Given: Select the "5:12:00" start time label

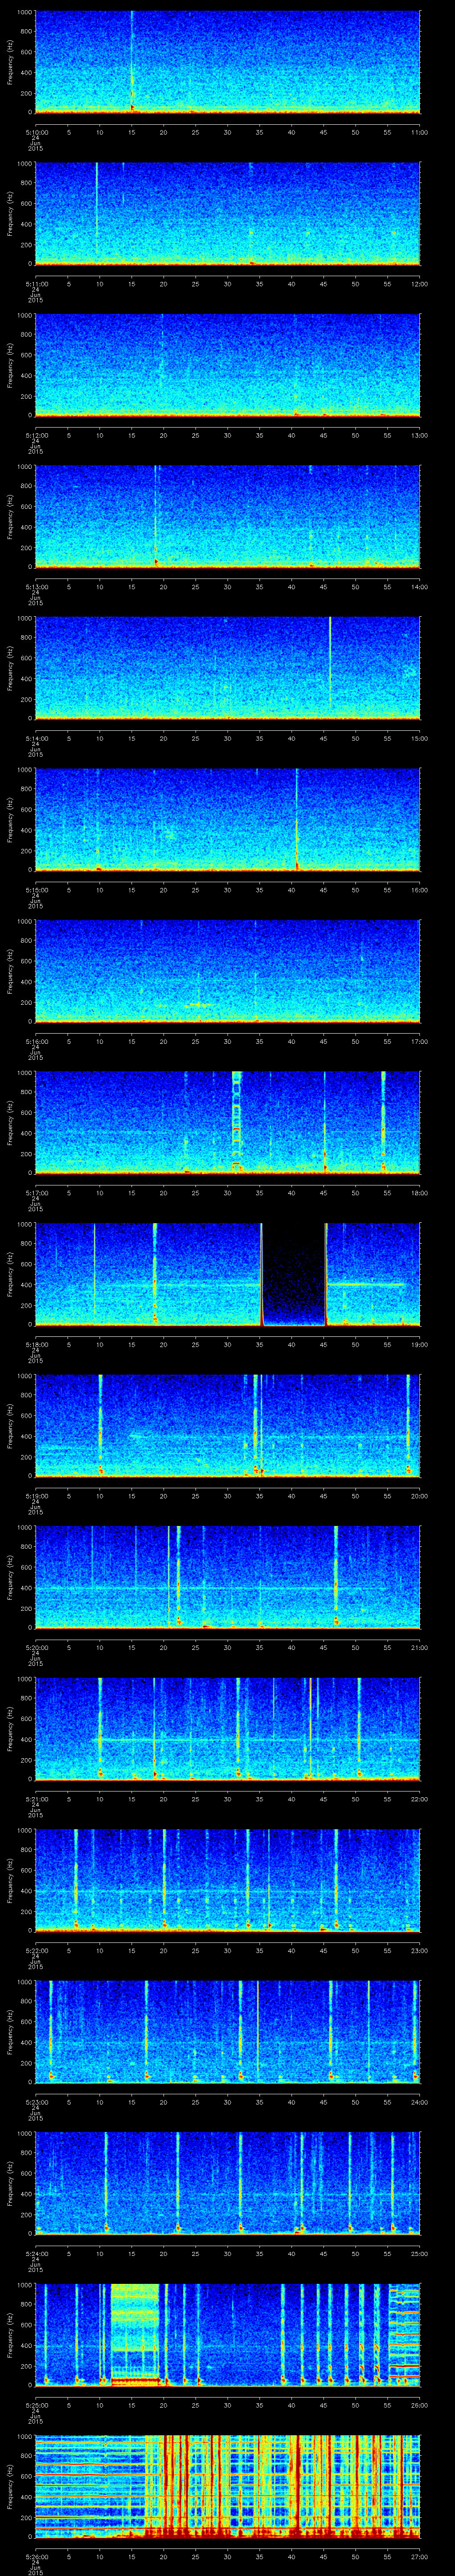Looking at the screenshot, I should point(36,435).
